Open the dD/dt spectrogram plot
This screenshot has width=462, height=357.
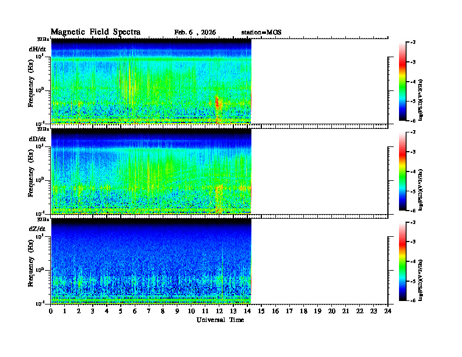151,171
